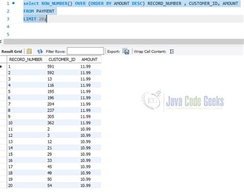Viewport: 244px width, 193px height.
Task: Click line number 5 in editor gutter
Action: point(8,34)
